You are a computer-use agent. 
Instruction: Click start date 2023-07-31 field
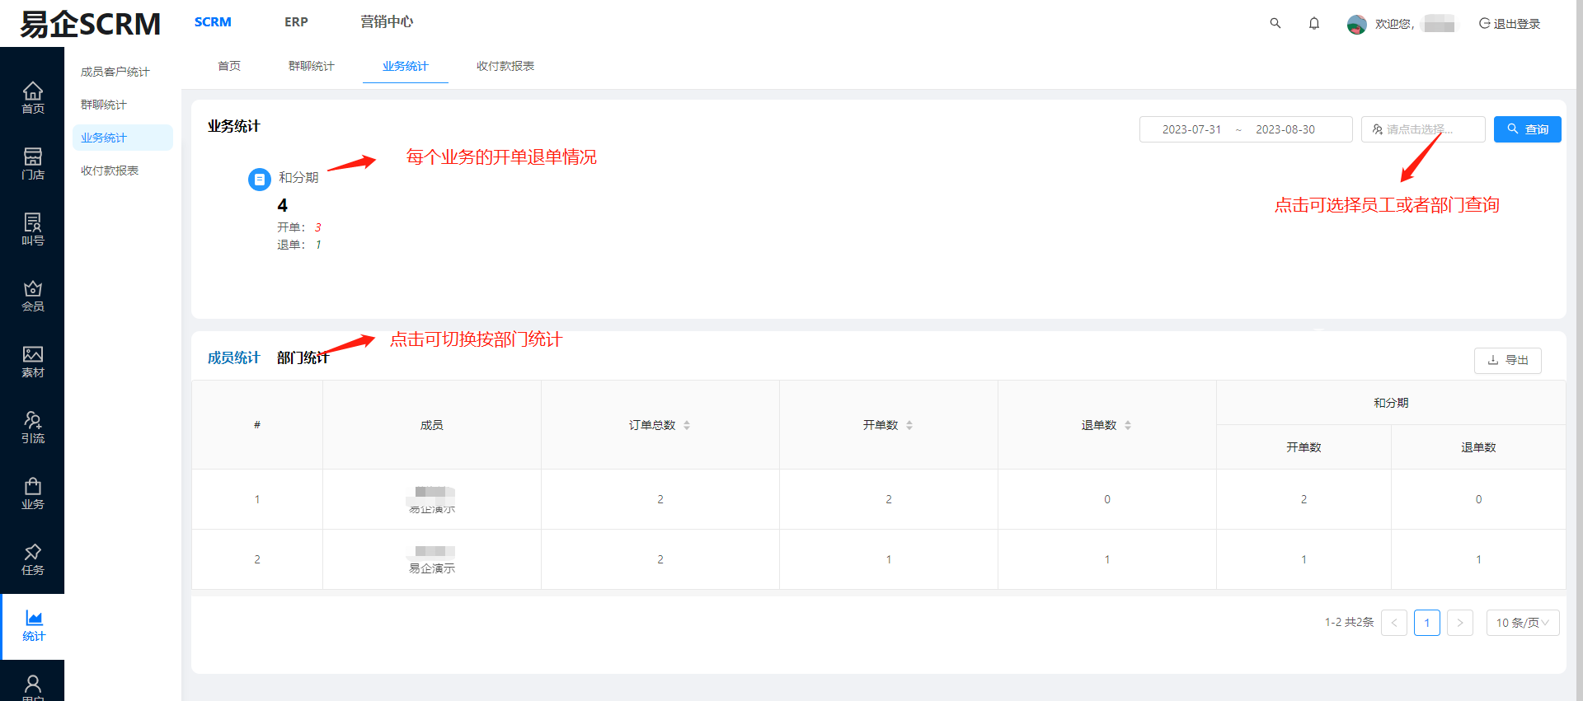pyautogui.click(x=1191, y=129)
